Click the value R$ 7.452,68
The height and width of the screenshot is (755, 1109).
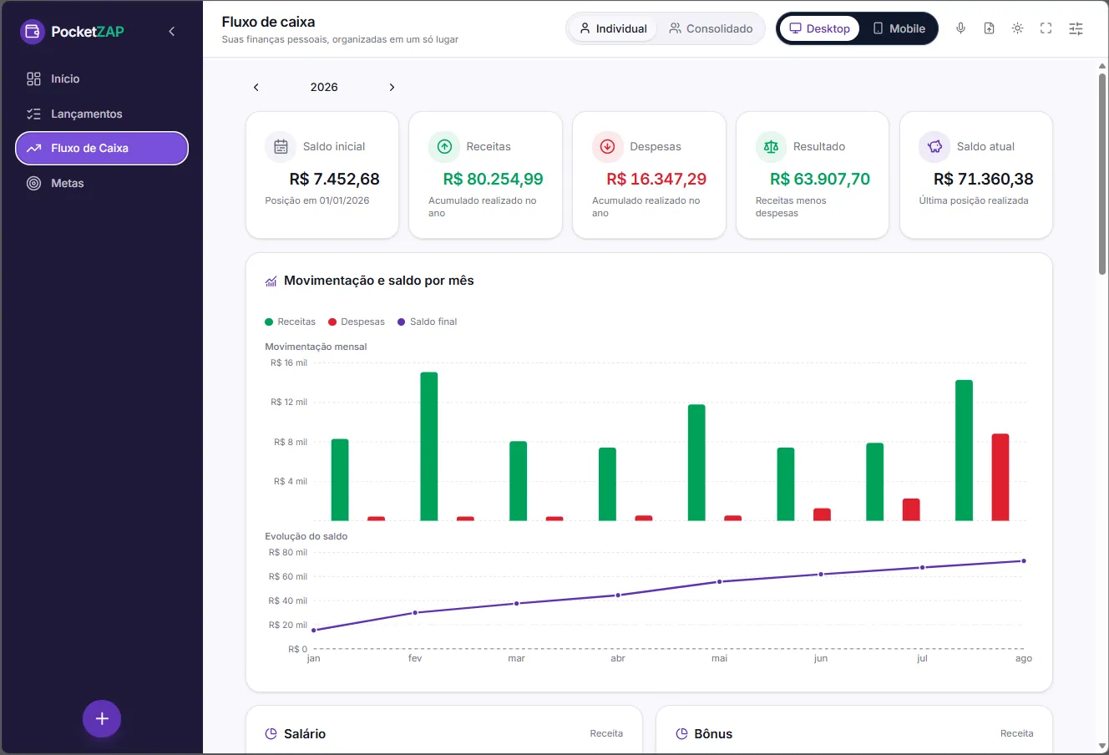[x=335, y=179]
